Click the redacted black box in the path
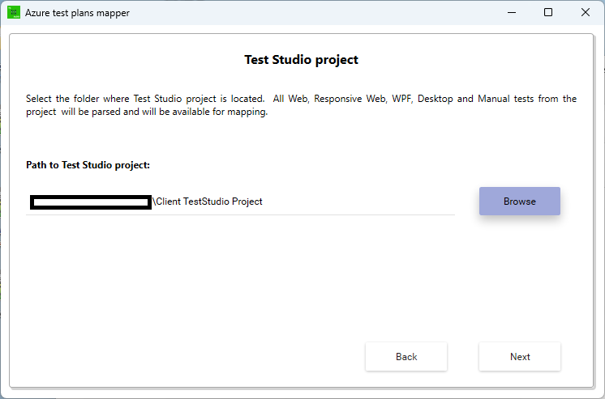This screenshot has height=399, width=605. [x=91, y=202]
